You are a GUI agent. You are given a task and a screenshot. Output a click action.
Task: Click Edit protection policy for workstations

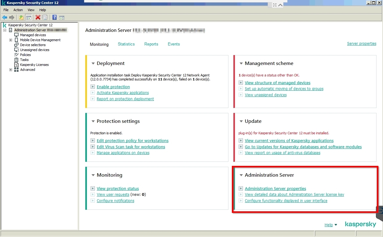(133, 141)
